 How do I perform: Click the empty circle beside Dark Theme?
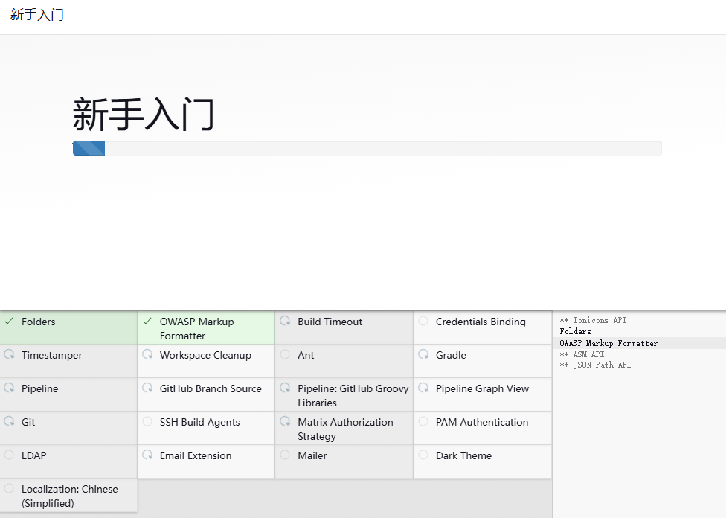coord(423,455)
